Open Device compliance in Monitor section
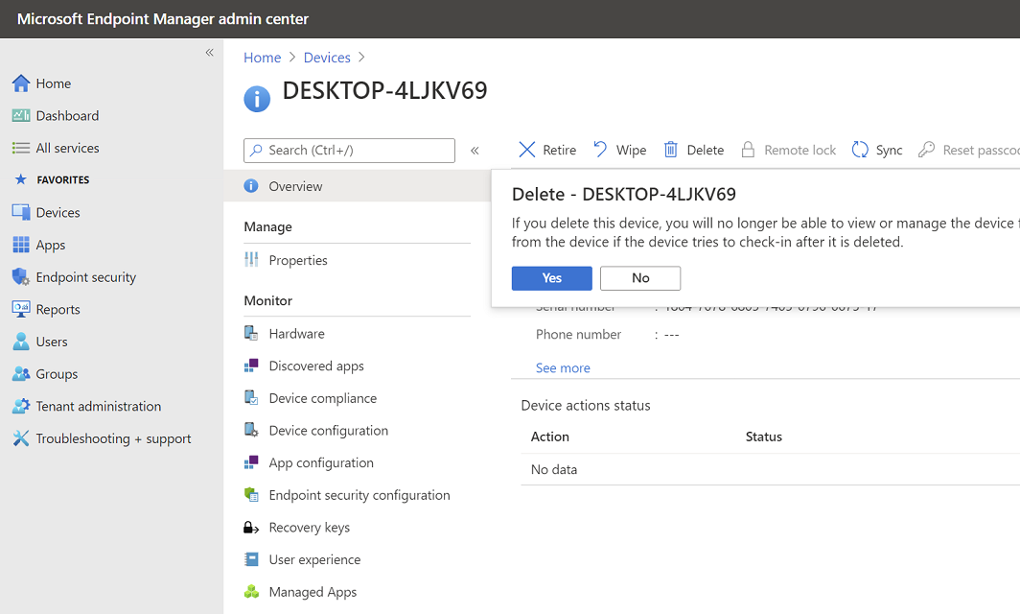1020x614 pixels. tap(322, 398)
